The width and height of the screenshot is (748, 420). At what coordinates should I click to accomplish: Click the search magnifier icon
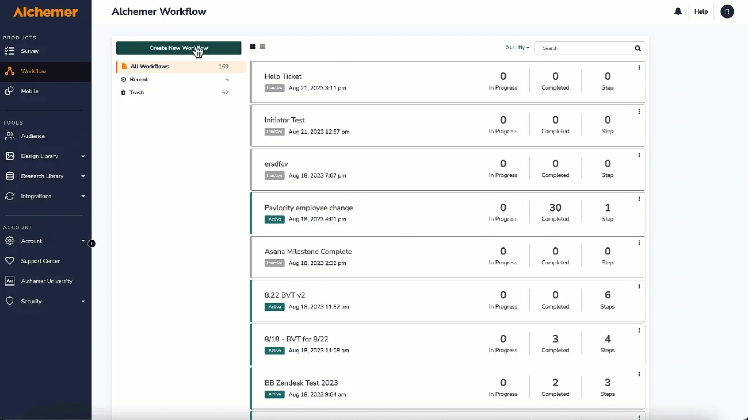pos(638,48)
